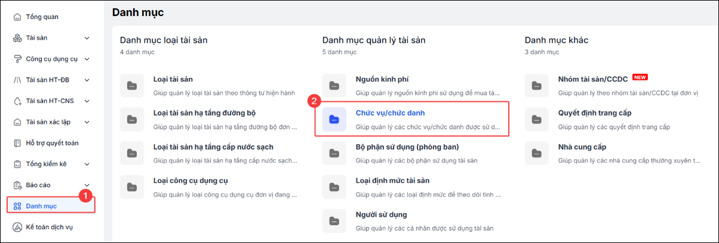Expand the Tài sản menu chevron
The height and width of the screenshot is (243, 719).
click(87, 38)
